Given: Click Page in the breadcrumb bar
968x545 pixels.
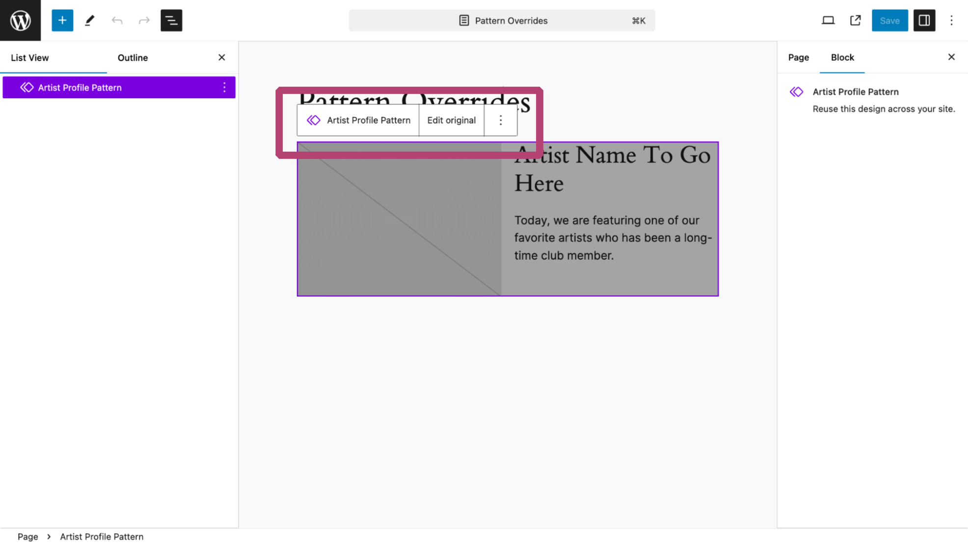Looking at the screenshot, I should [x=28, y=536].
